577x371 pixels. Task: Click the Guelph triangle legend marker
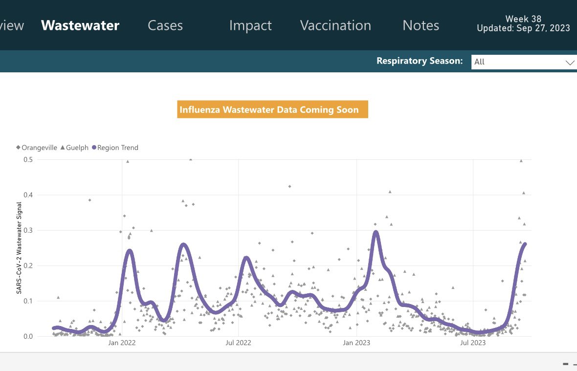[63, 147]
